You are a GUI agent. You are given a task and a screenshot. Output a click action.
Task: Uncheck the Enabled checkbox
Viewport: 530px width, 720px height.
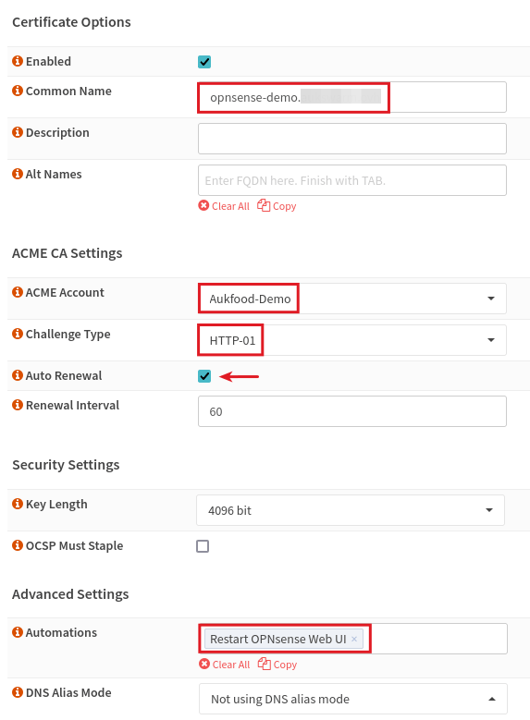click(x=204, y=62)
